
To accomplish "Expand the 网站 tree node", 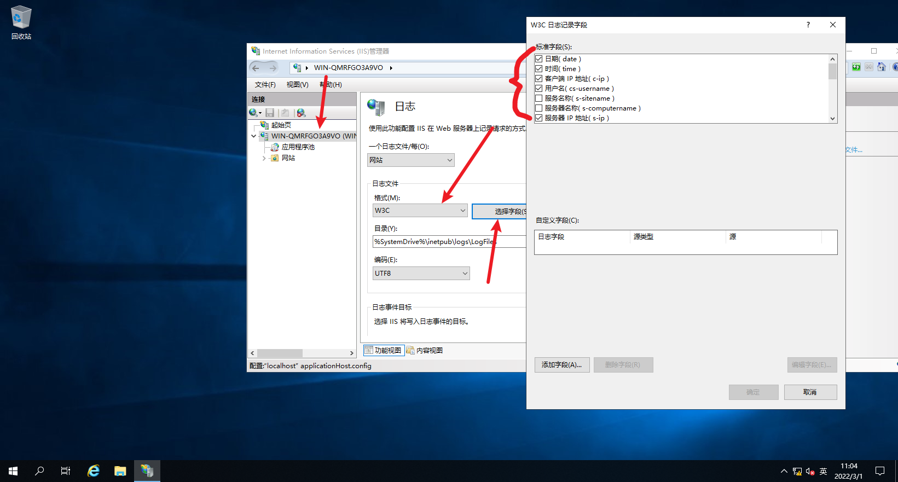I will coord(264,158).
